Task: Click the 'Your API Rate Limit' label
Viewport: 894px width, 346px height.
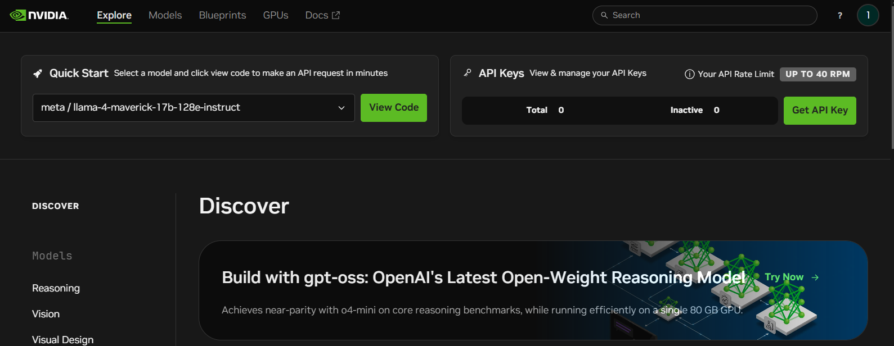Action: [736, 74]
